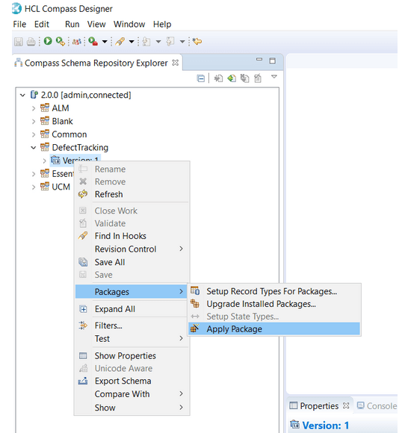Screen dimensions: 405x433
Task: Click the Print icon in main toolbar
Action: click(31, 42)
